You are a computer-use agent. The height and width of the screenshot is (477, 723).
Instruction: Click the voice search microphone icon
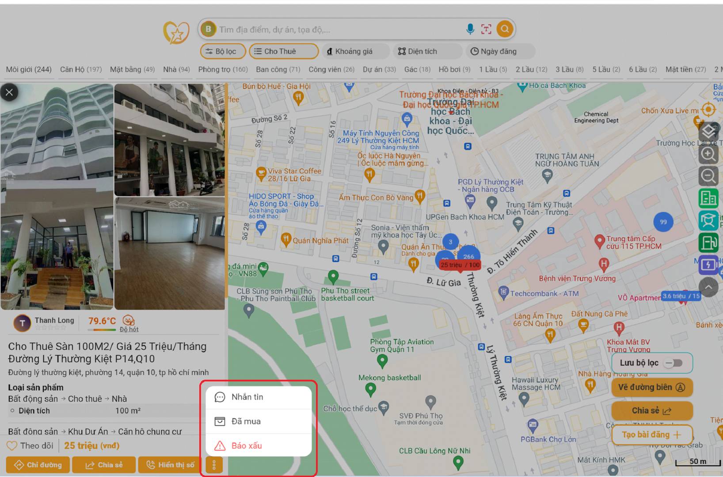pyautogui.click(x=470, y=29)
